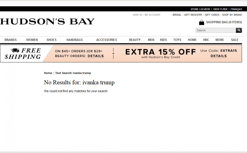This screenshot has height=153, width=247.
Task: Go to the Shoes category
Action: click(51, 40)
